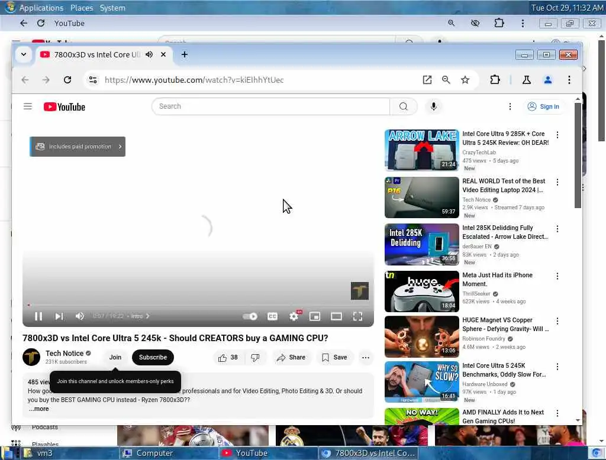Click the search magnifier button
Image resolution: width=606 pixels, height=460 pixels.
pyautogui.click(x=404, y=106)
